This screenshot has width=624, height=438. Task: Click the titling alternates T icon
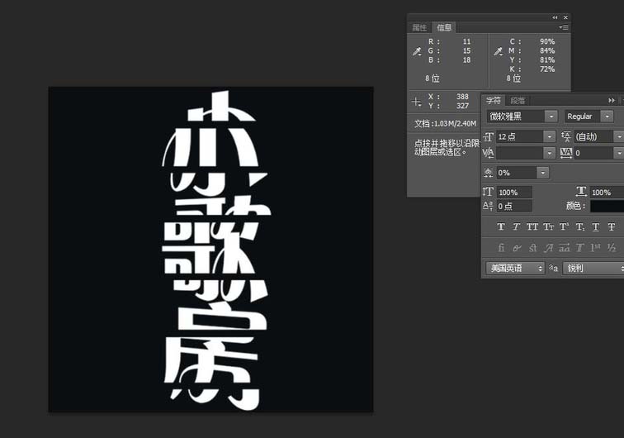(579, 248)
